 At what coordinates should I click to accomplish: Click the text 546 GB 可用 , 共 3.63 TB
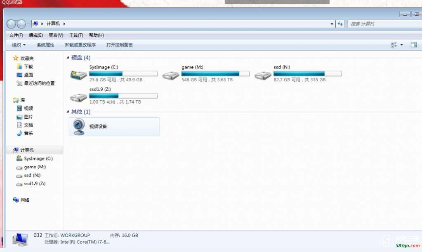tap(207, 80)
